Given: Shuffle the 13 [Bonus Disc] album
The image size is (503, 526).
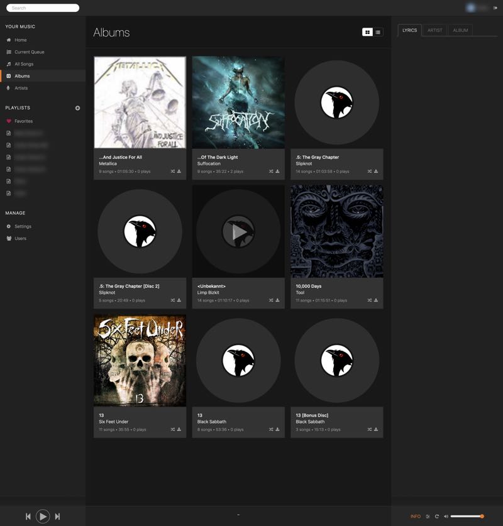Looking at the screenshot, I should (370, 429).
